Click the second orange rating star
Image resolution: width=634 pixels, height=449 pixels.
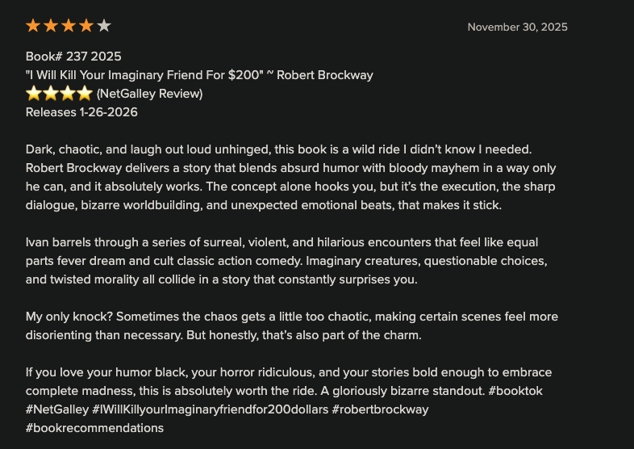click(x=51, y=26)
